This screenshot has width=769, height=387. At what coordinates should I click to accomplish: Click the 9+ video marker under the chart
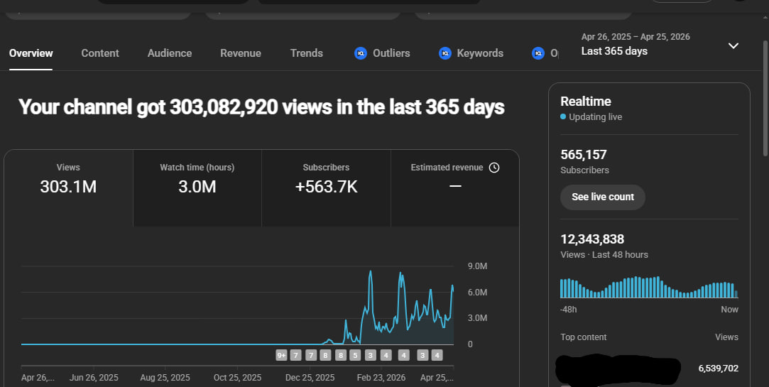(281, 355)
